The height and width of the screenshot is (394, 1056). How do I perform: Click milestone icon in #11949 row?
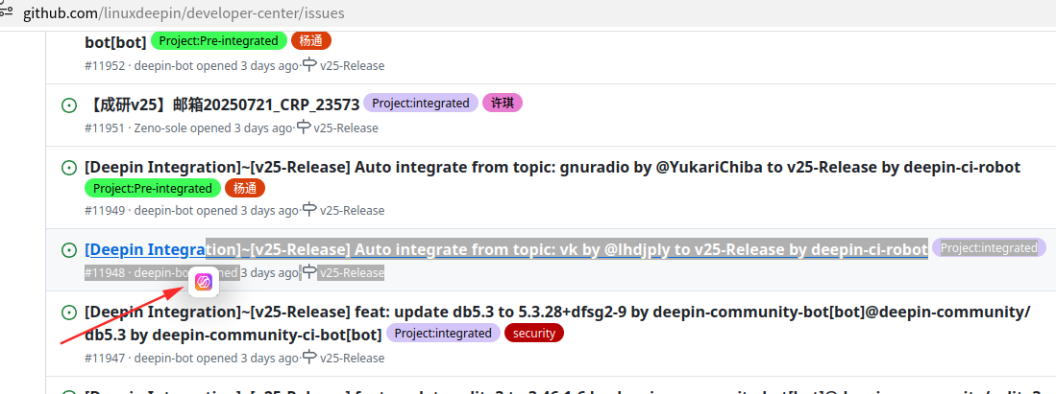pyautogui.click(x=309, y=210)
